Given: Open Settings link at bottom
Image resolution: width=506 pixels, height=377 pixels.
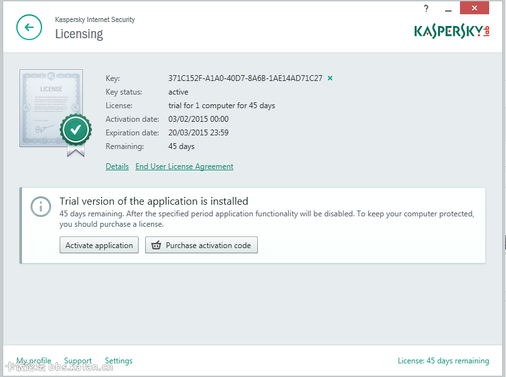Looking at the screenshot, I should [x=119, y=361].
